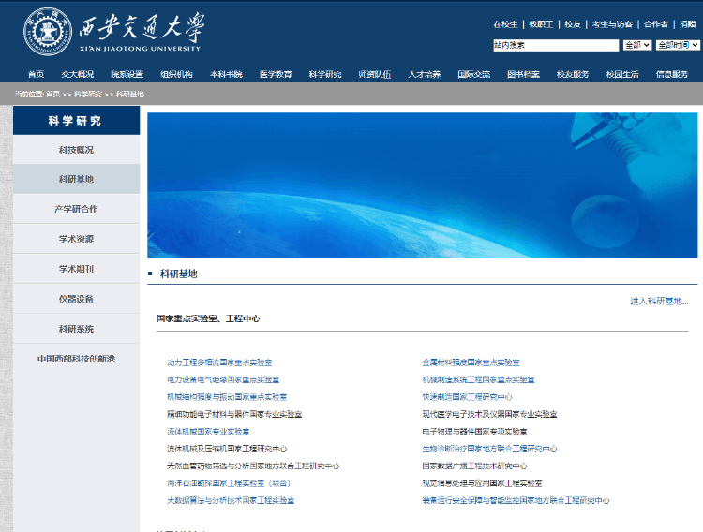
Task: Click 科研基地 in the breadcrumb trail
Action: coord(130,94)
